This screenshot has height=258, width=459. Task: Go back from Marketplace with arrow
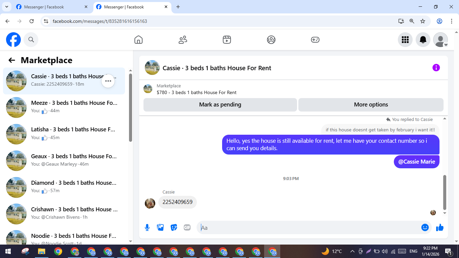12,60
